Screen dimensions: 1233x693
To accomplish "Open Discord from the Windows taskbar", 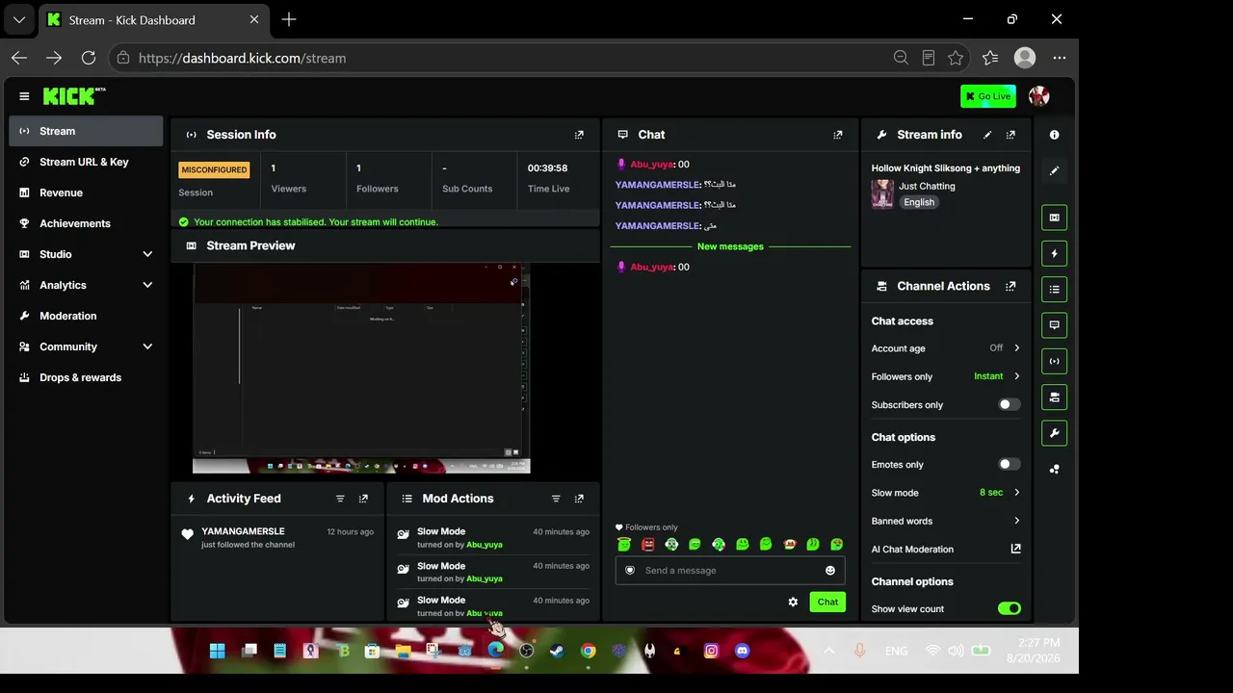I will click(x=742, y=651).
